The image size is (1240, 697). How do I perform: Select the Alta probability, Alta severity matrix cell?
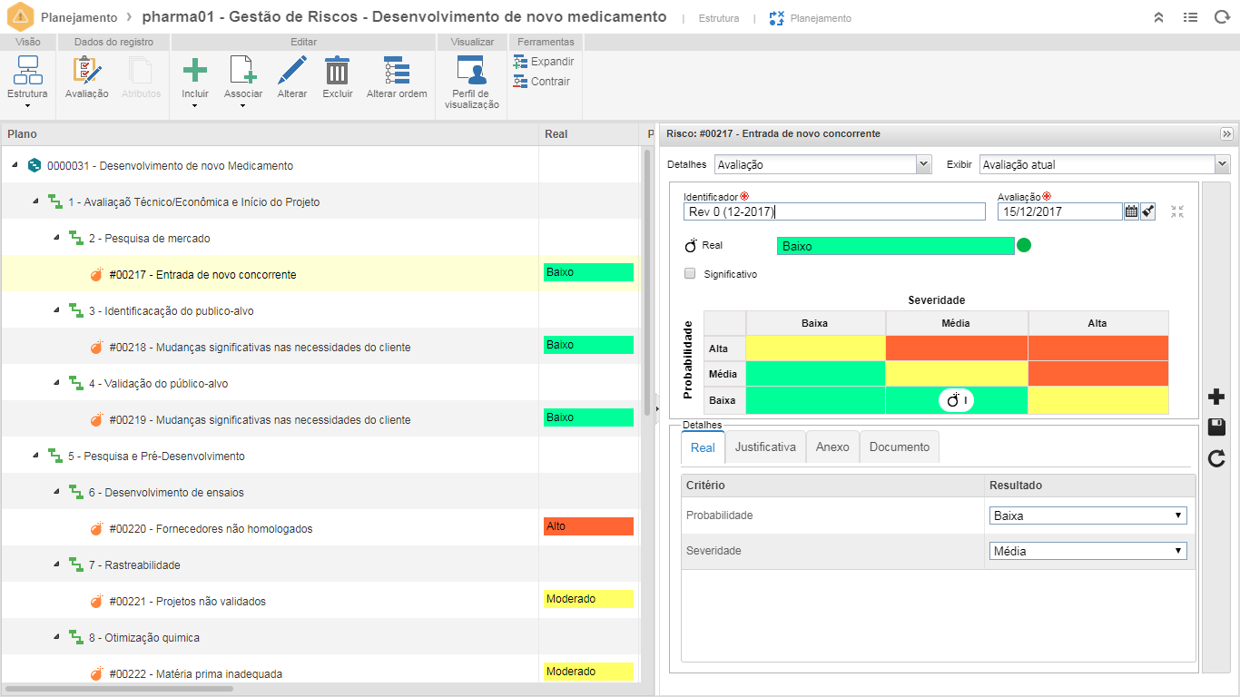coord(1097,348)
